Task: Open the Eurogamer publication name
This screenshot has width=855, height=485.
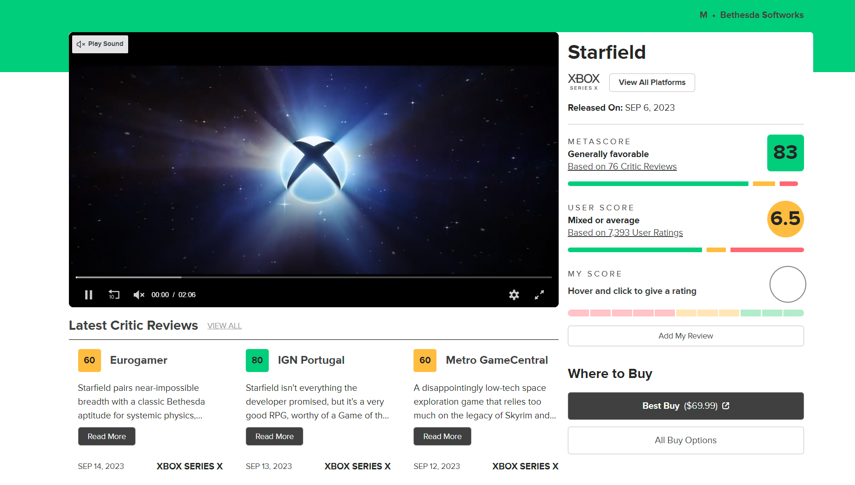Action: (x=139, y=361)
